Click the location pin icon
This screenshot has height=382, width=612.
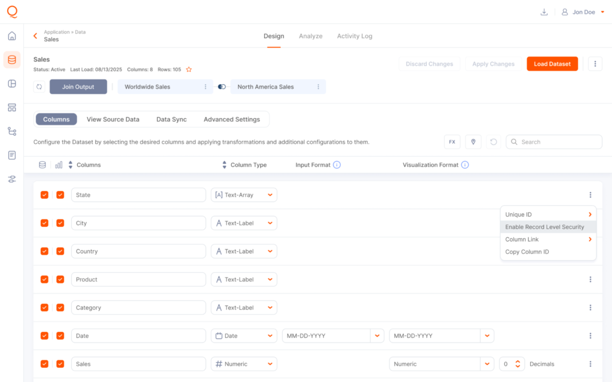(x=473, y=142)
